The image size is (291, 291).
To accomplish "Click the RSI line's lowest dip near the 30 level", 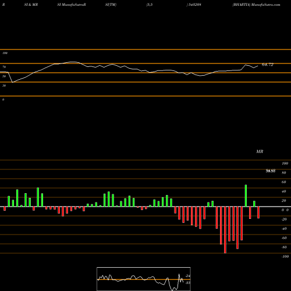I will click(13, 82).
